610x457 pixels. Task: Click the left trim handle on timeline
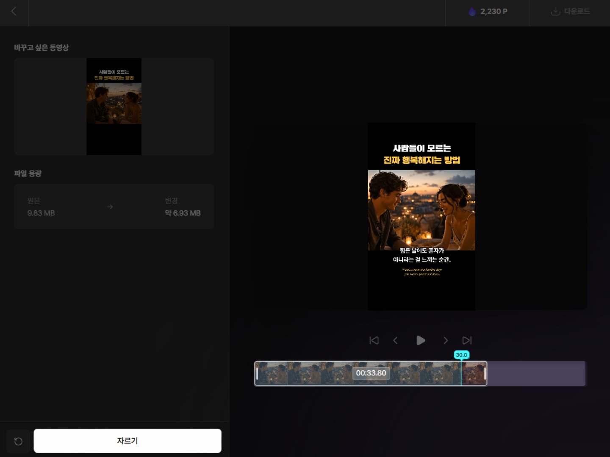[x=257, y=373]
